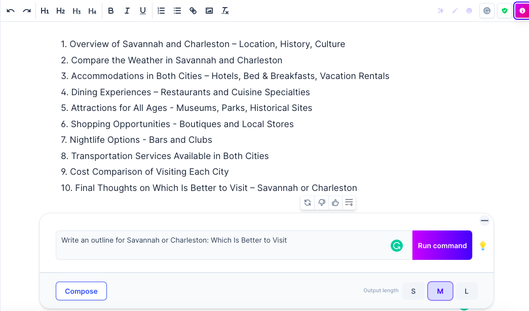The width and height of the screenshot is (529, 311).
Task: Minimize the command panel
Action: pos(484,221)
